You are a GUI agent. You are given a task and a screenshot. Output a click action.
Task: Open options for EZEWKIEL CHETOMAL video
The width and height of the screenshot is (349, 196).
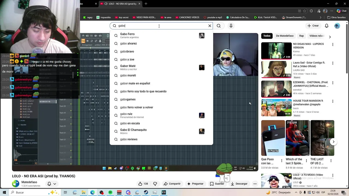point(333,82)
